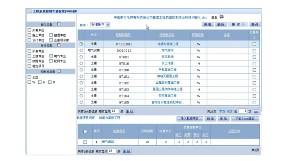Click the 下载Excel模板 button
Viewport: 294px width, 161px height.
click(x=245, y=119)
